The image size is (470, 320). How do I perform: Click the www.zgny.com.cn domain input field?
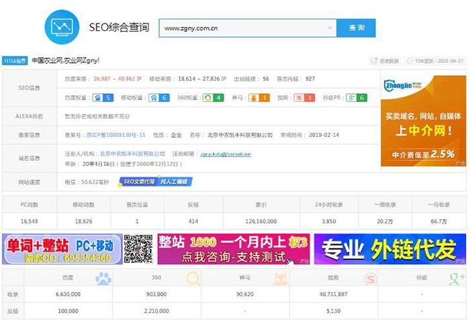[x=248, y=28]
